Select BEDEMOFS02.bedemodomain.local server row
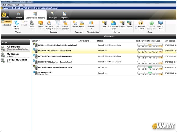177x132 pixels. (x=104, y=62)
